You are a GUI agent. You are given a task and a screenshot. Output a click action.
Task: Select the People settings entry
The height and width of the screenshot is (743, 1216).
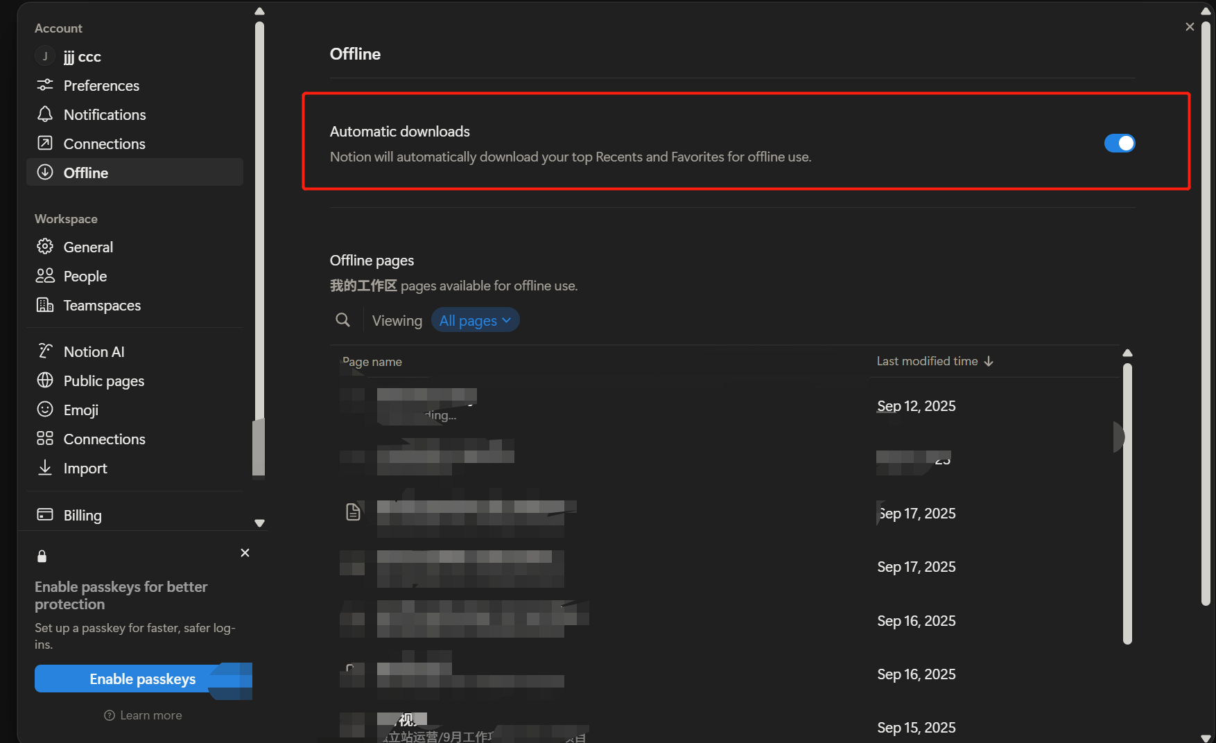(x=134, y=276)
